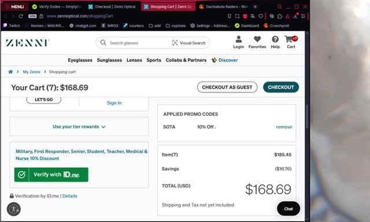Go forward with the browser forward arrow
This screenshot has height=222, width=370.
click(x=13, y=16)
